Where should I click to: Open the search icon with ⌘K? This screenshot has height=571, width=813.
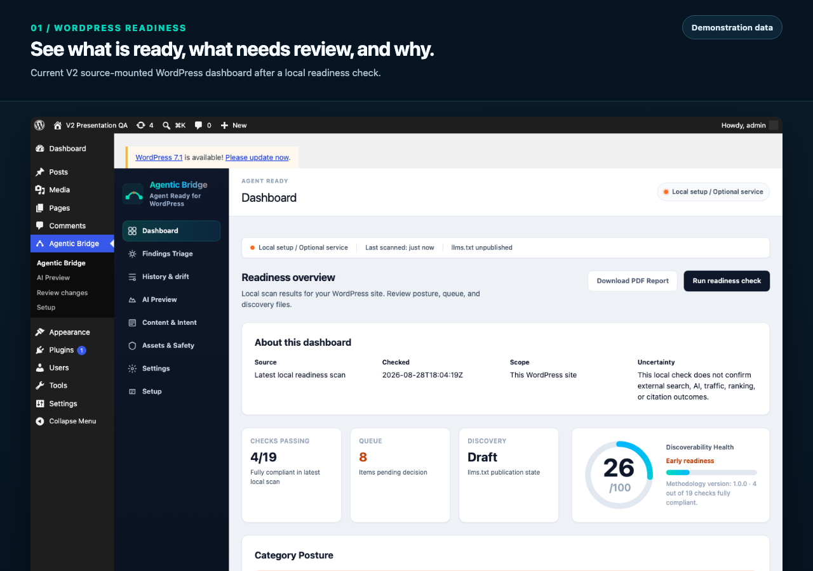pyautogui.click(x=166, y=126)
